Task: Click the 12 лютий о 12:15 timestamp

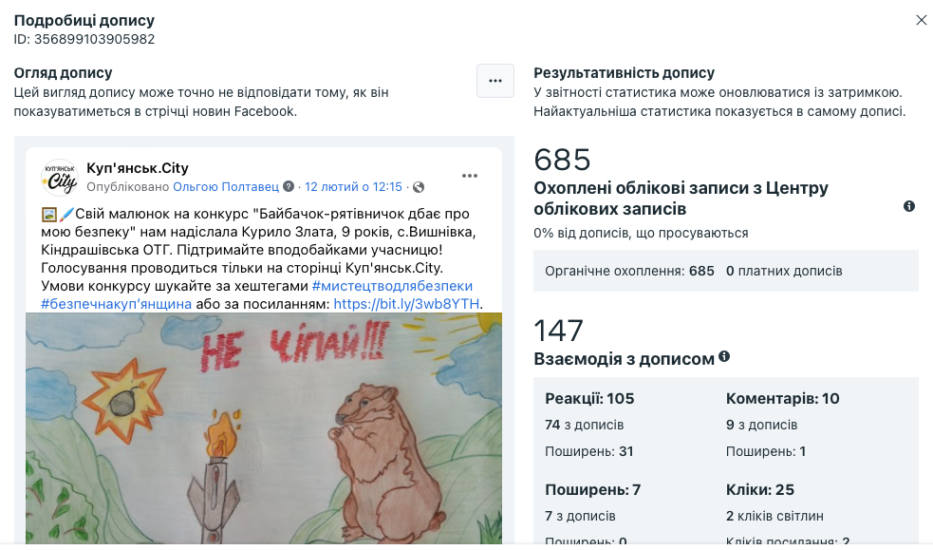Action: click(x=353, y=187)
